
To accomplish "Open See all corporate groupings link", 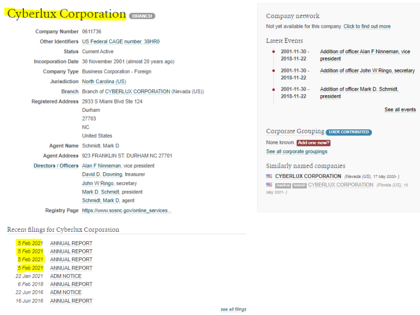I will coord(296,152).
